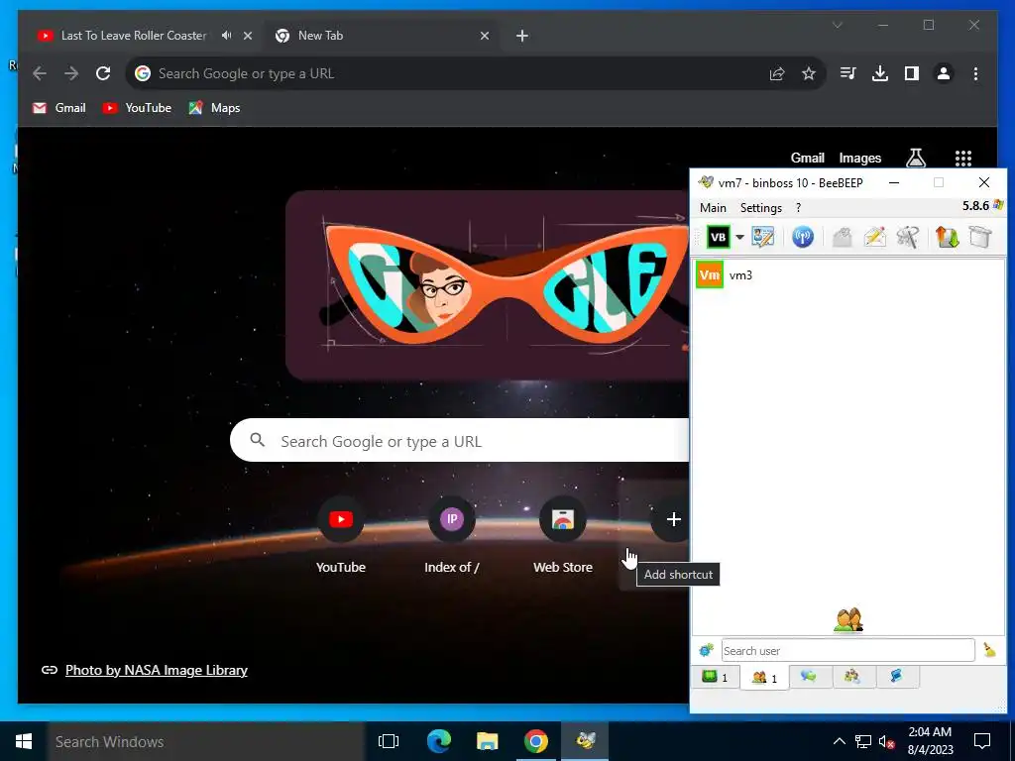Image resolution: width=1015 pixels, height=761 pixels.
Task: Focus the Search user field
Action: pyautogui.click(x=847, y=650)
